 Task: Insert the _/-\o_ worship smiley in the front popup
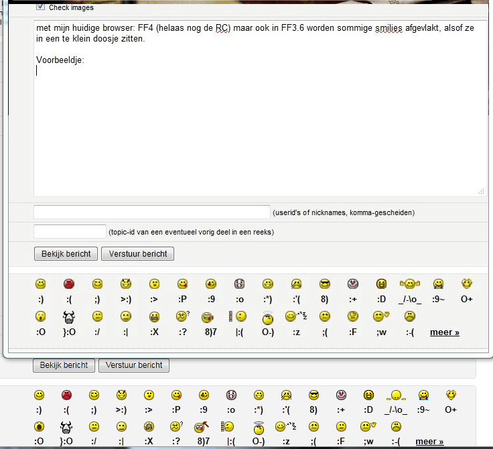tap(410, 284)
